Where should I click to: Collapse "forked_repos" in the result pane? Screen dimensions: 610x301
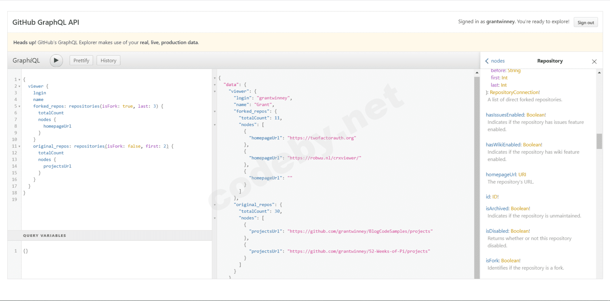(x=215, y=112)
